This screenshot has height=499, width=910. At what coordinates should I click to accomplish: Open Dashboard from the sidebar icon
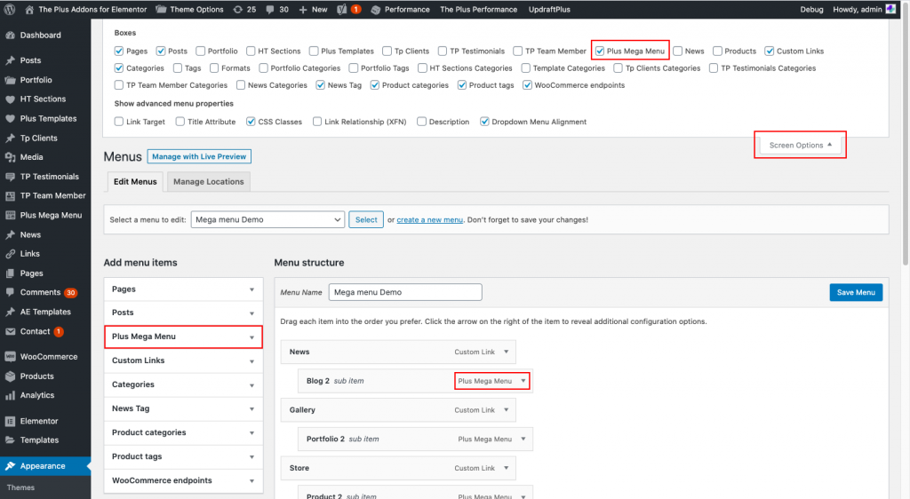point(11,36)
